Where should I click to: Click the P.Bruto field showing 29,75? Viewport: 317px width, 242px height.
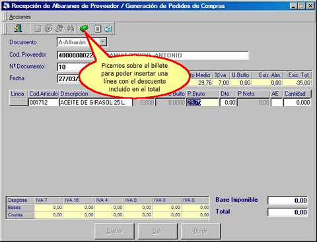pos(203,102)
